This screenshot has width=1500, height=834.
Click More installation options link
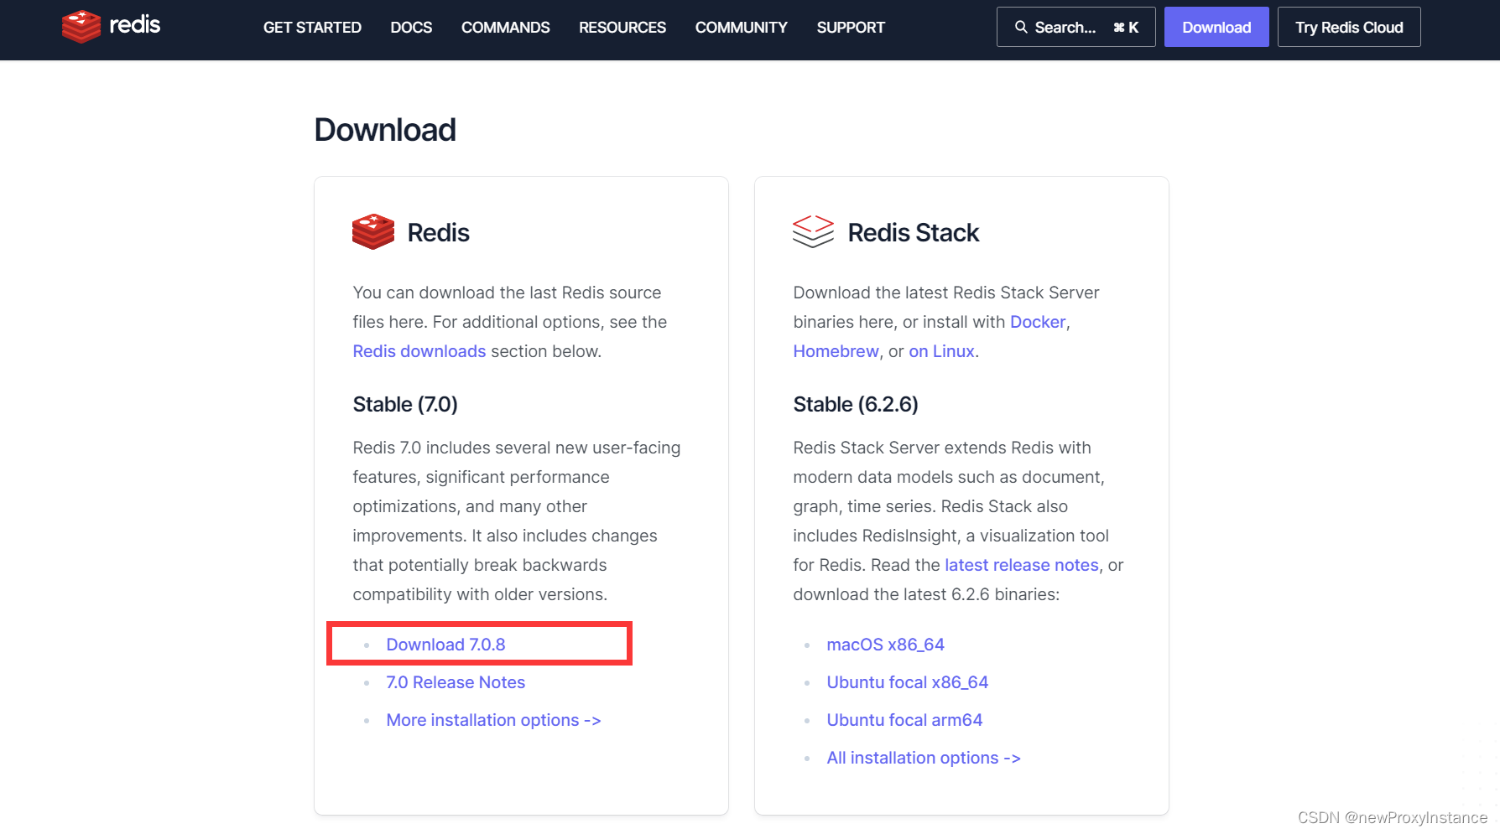click(492, 719)
